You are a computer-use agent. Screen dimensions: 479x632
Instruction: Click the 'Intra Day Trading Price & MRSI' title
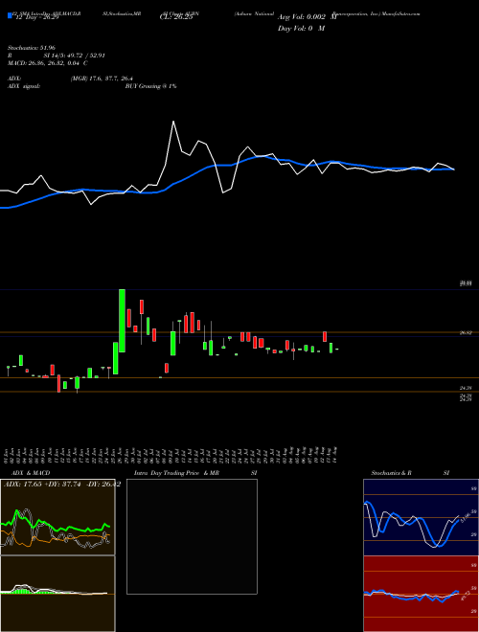(x=195, y=473)
